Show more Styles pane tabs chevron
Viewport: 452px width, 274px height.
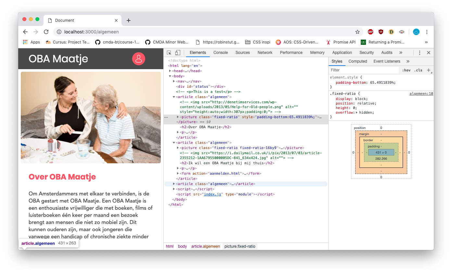[x=408, y=61]
